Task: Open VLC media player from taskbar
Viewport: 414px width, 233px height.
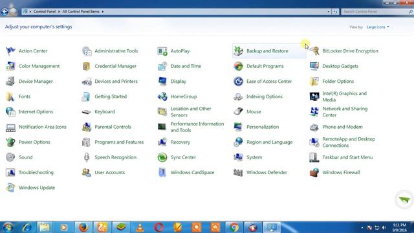Action: coord(140,227)
